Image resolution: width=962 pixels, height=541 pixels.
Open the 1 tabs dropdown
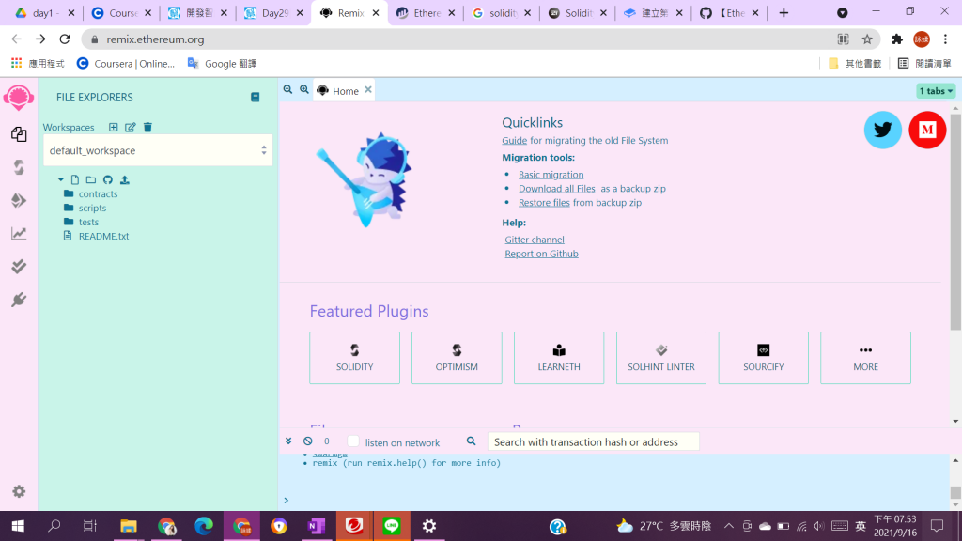click(x=936, y=91)
